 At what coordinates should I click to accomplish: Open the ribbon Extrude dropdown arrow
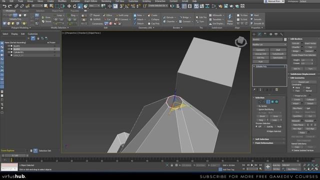point(175,17)
